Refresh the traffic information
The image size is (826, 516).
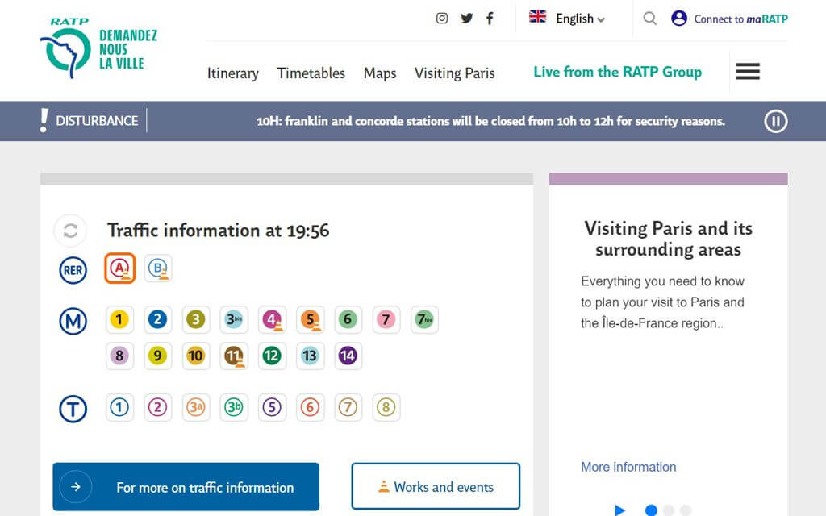pyautogui.click(x=70, y=231)
